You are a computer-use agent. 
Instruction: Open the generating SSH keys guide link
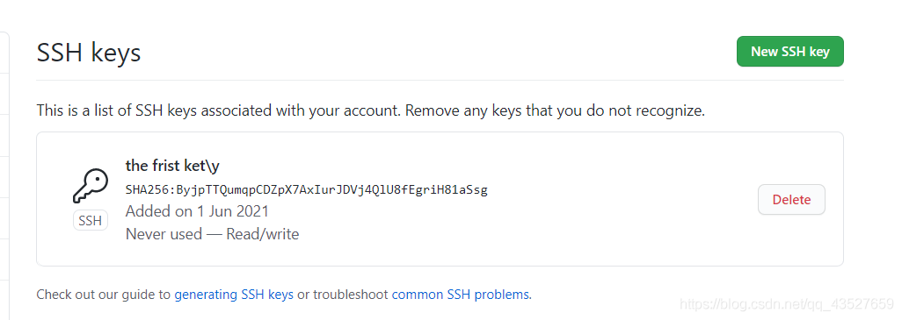(x=234, y=295)
